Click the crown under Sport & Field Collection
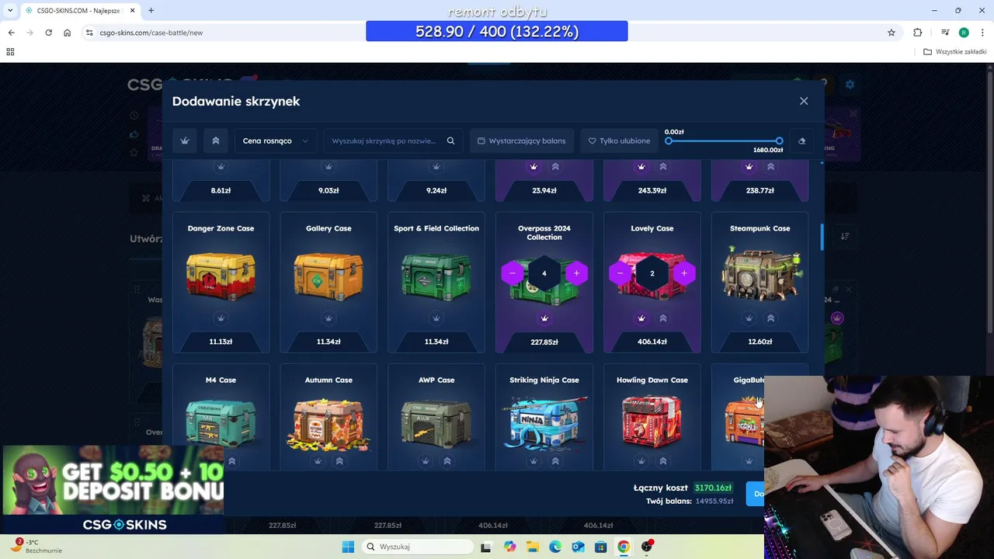This screenshot has width=994, height=559. click(x=436, y=318)
